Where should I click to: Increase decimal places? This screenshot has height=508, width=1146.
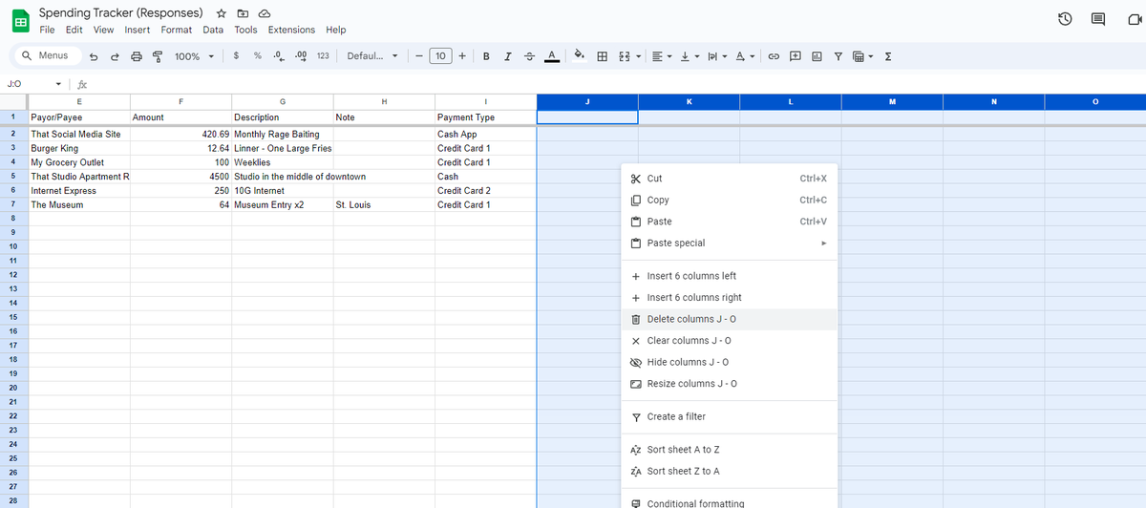click(x=301, y=55)
